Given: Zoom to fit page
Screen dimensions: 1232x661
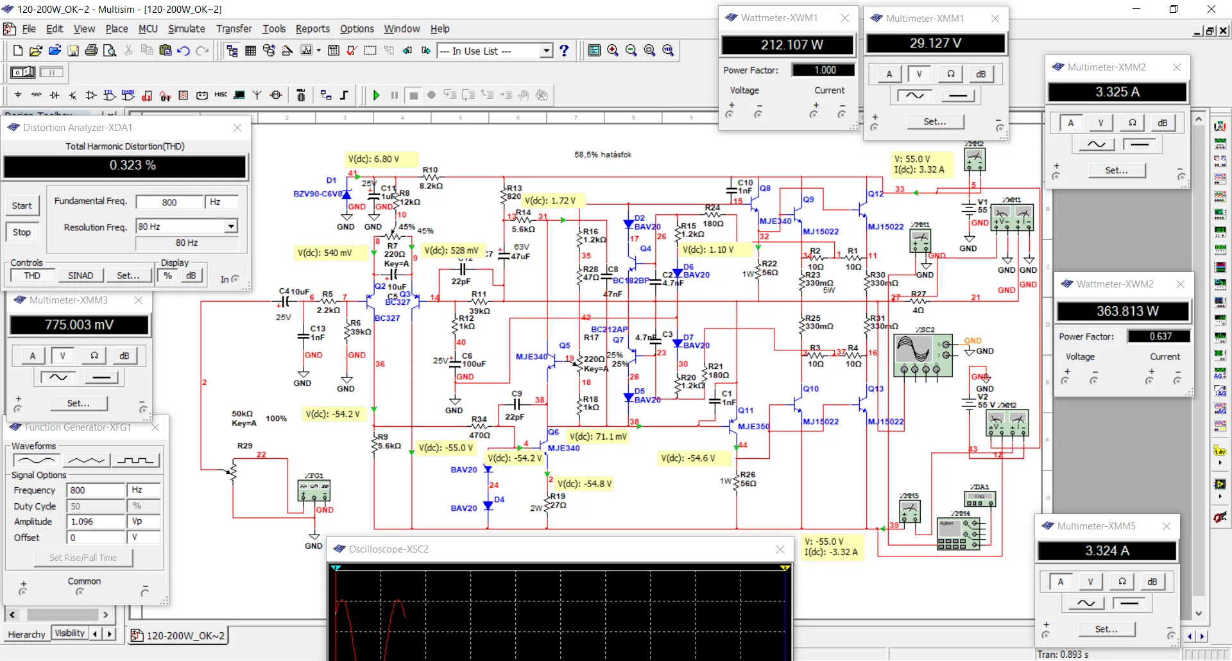Looking at the screenshot, I should pyautogui.click(x=668, y=51).
